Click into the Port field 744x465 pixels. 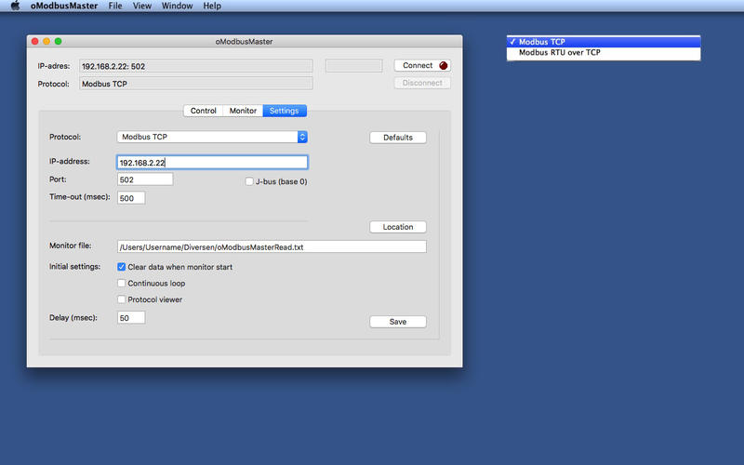[145, 179]
